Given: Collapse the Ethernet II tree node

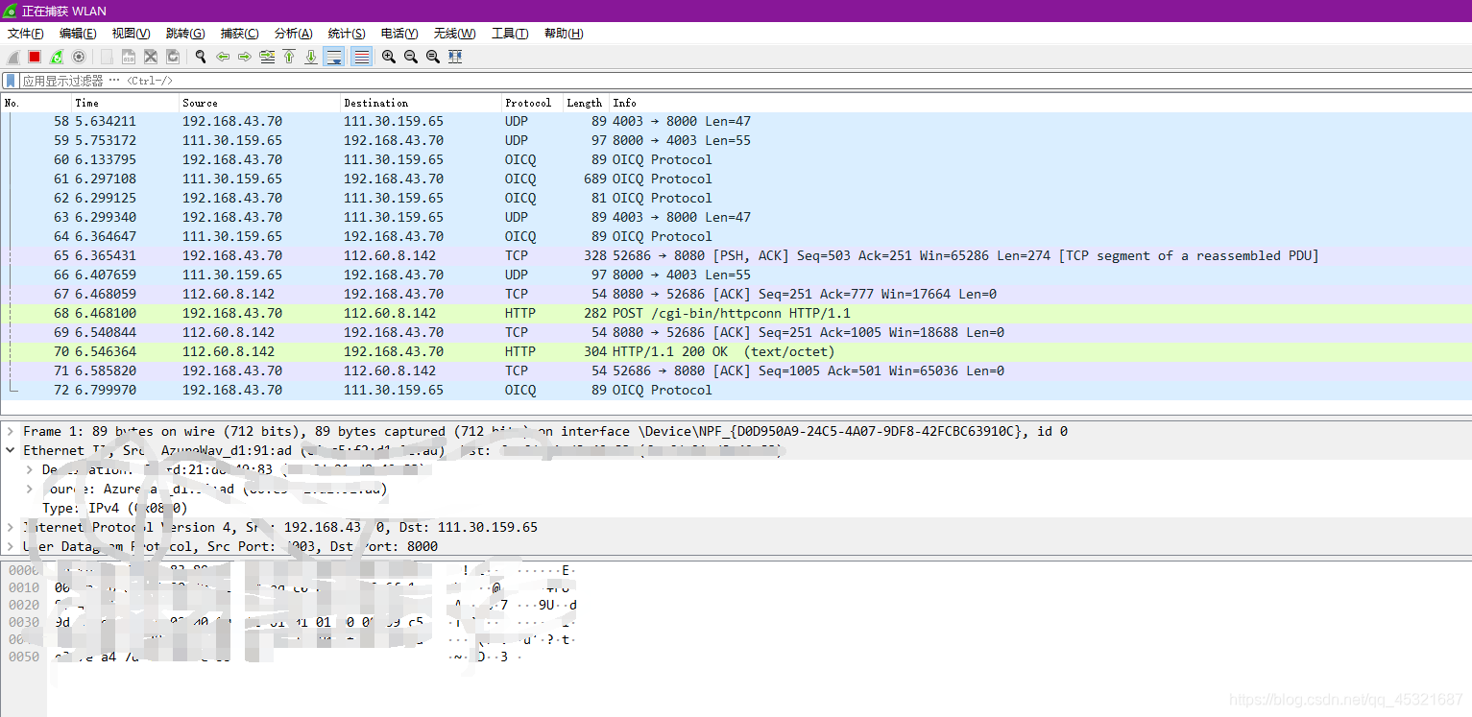Looking at the screenshot, I should pyautogui.click(x=11, y=451).
